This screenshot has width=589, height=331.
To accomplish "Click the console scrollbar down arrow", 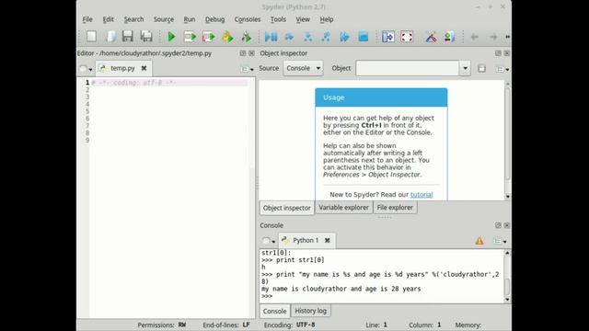I will pos(507,300).
